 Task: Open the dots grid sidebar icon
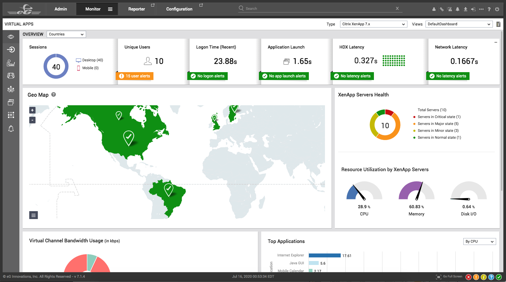pos(11,115)
